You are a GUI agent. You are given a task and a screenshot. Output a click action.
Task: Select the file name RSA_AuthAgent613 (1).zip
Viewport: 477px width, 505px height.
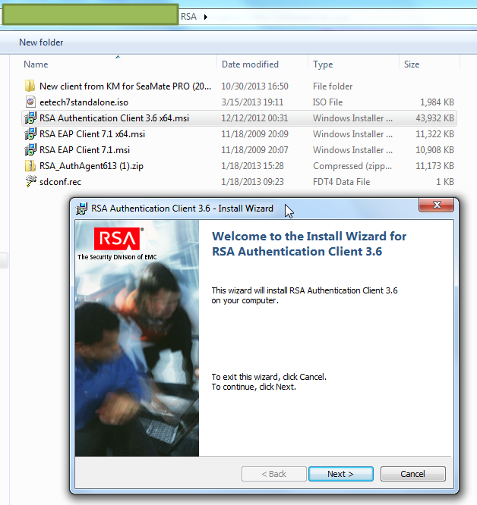(x=91, y=166)
